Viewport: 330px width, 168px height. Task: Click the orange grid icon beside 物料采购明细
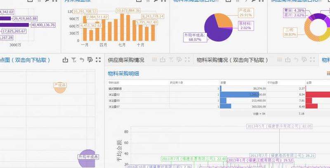click(x=328, y=74)
